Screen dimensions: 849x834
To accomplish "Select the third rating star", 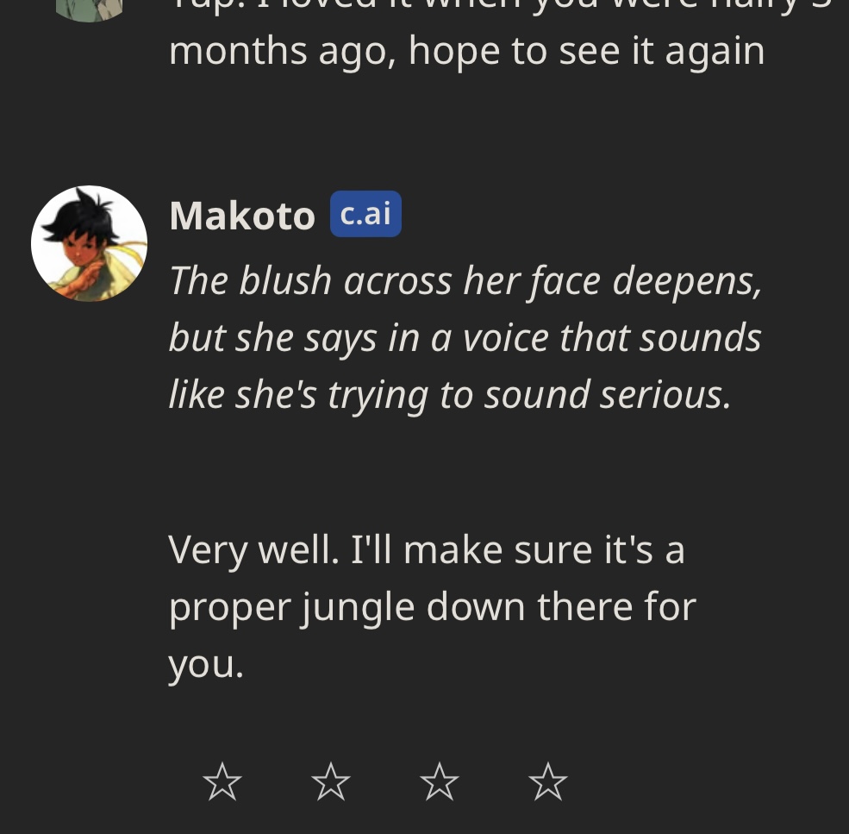I will pos(440,782).
